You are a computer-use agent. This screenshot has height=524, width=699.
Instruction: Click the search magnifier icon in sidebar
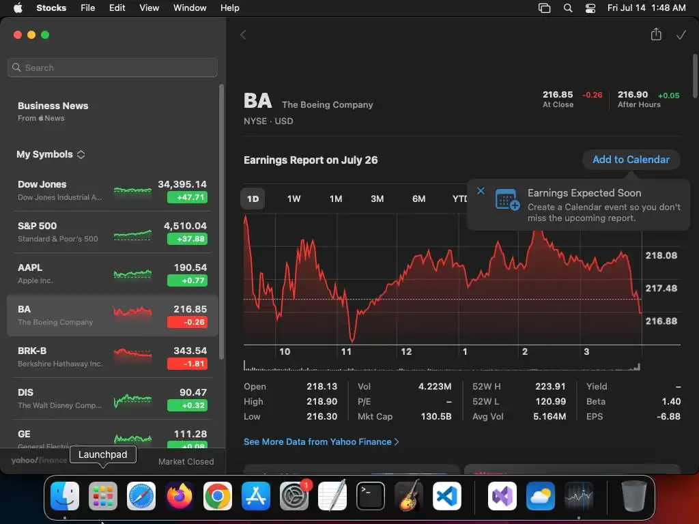[16, 68]
